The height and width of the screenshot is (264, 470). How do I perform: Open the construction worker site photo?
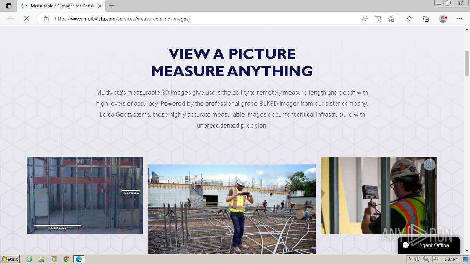click(x=232, y=209)
